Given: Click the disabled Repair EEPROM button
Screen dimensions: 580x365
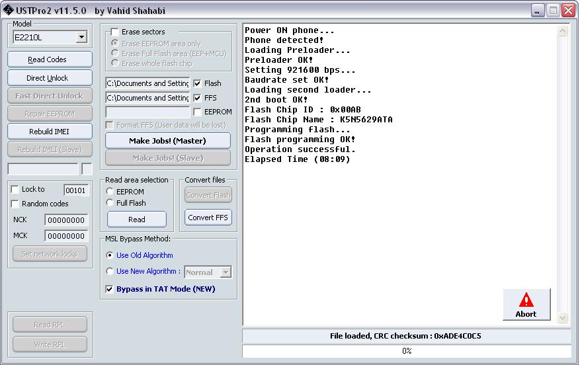Looking at the screenshot, I should click(x=50, y=114).
